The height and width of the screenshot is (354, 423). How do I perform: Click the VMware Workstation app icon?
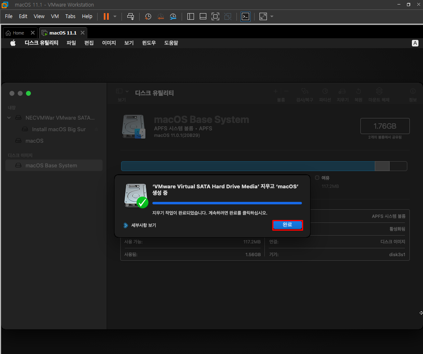pos(5,5)
